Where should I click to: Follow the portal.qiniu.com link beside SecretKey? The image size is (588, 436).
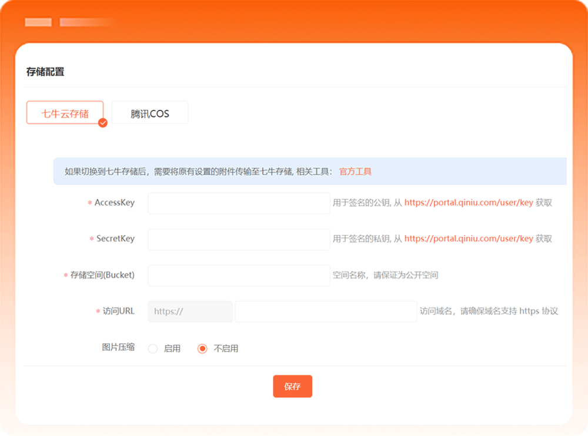point(469,239)
